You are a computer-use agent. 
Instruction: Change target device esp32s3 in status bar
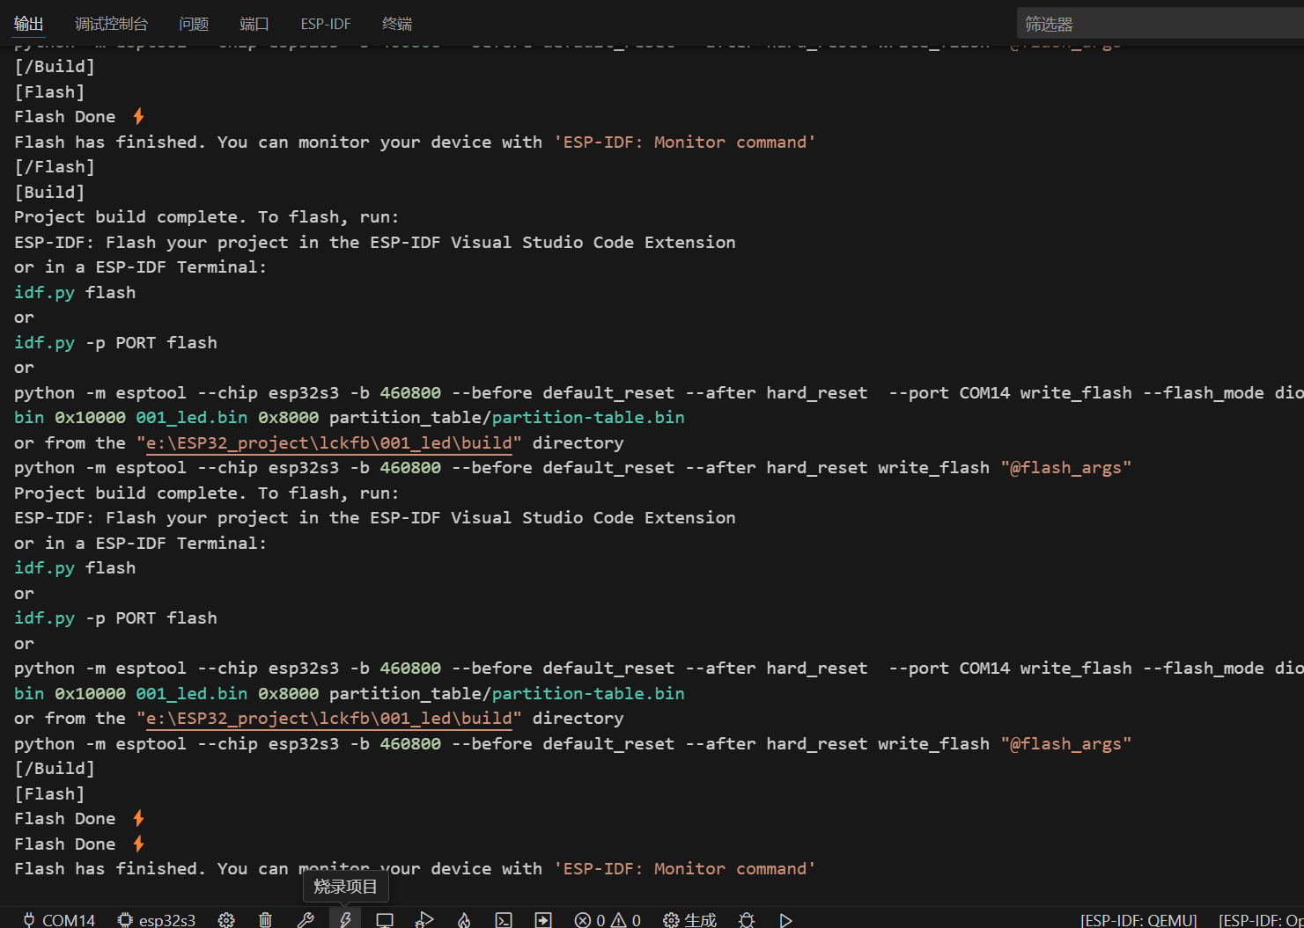point(157,919)
